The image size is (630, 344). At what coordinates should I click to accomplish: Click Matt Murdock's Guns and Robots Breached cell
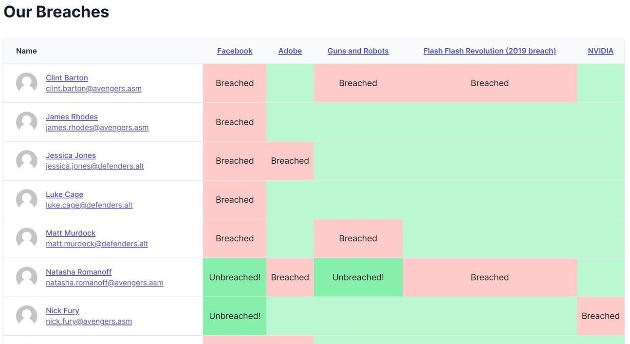358,238
